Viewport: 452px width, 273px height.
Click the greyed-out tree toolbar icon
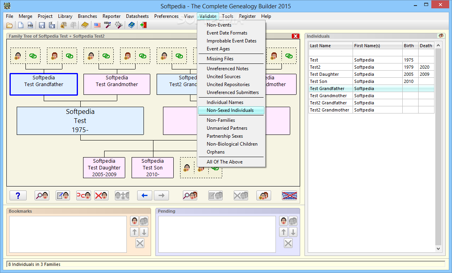pos(74,25)
